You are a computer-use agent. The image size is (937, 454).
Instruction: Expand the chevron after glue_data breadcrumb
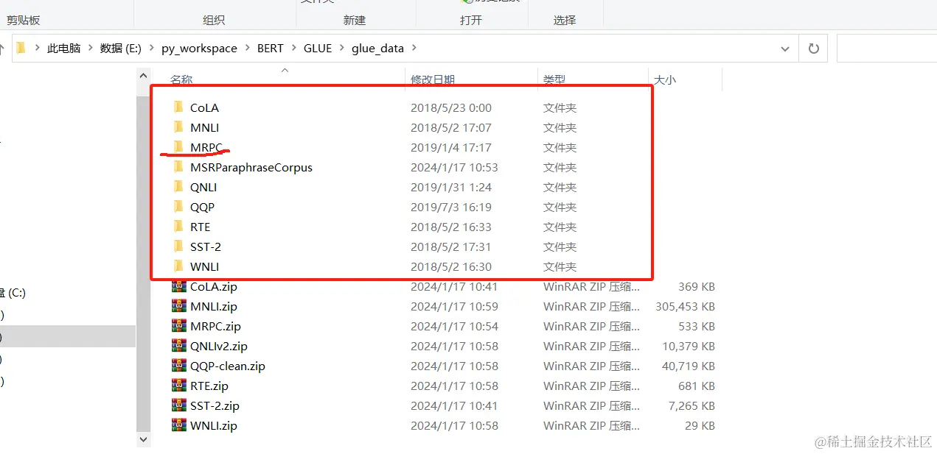414,48
